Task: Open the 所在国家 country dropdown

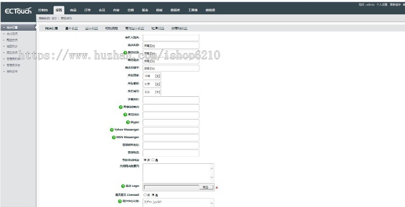Action: tap(152, 76)
